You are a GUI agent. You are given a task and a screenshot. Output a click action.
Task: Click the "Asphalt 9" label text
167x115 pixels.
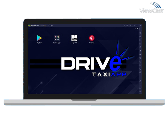(74, 43)
